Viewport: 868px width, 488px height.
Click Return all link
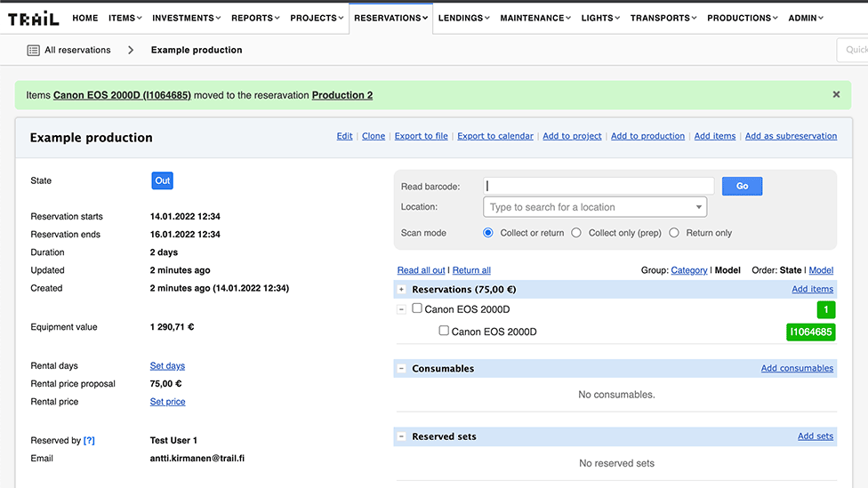click(471, 270)
